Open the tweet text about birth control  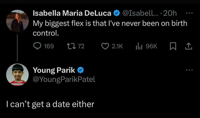point(110,28)
